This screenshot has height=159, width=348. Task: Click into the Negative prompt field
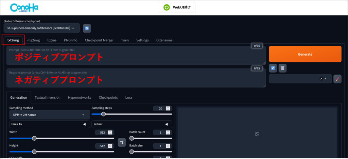point(136,78)
